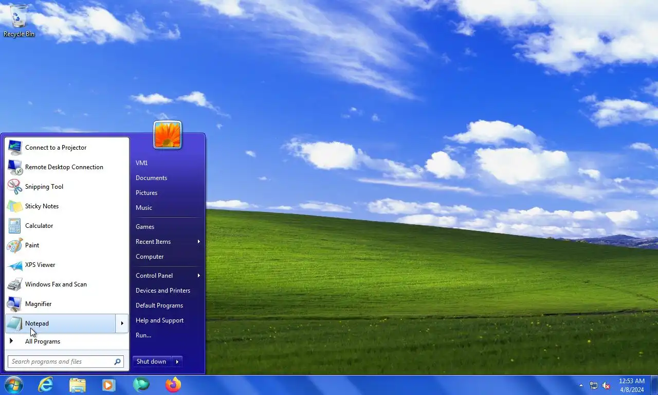Click the Windows Fax and Scan label
The height and width of the screenshot is (395, 658).
pyautogui.click(x=56, y=284)
